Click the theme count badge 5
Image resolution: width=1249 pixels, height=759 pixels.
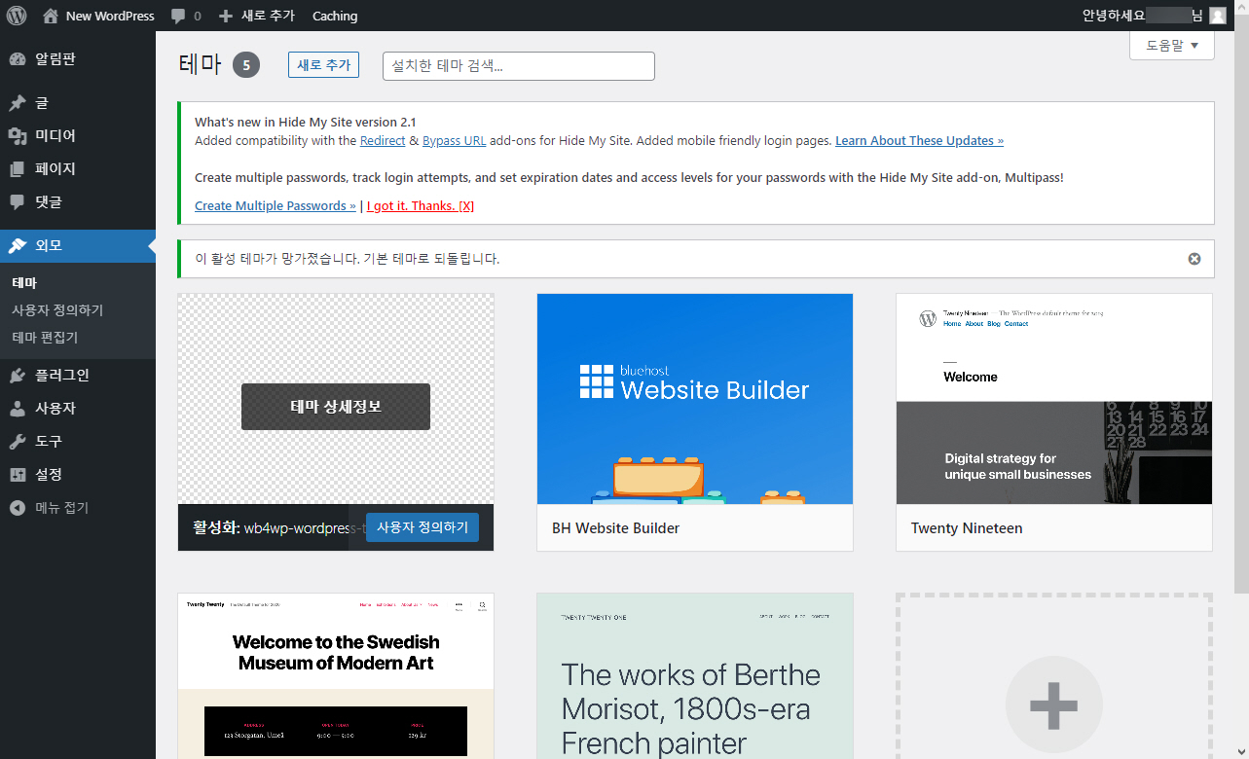click(246, 65)
